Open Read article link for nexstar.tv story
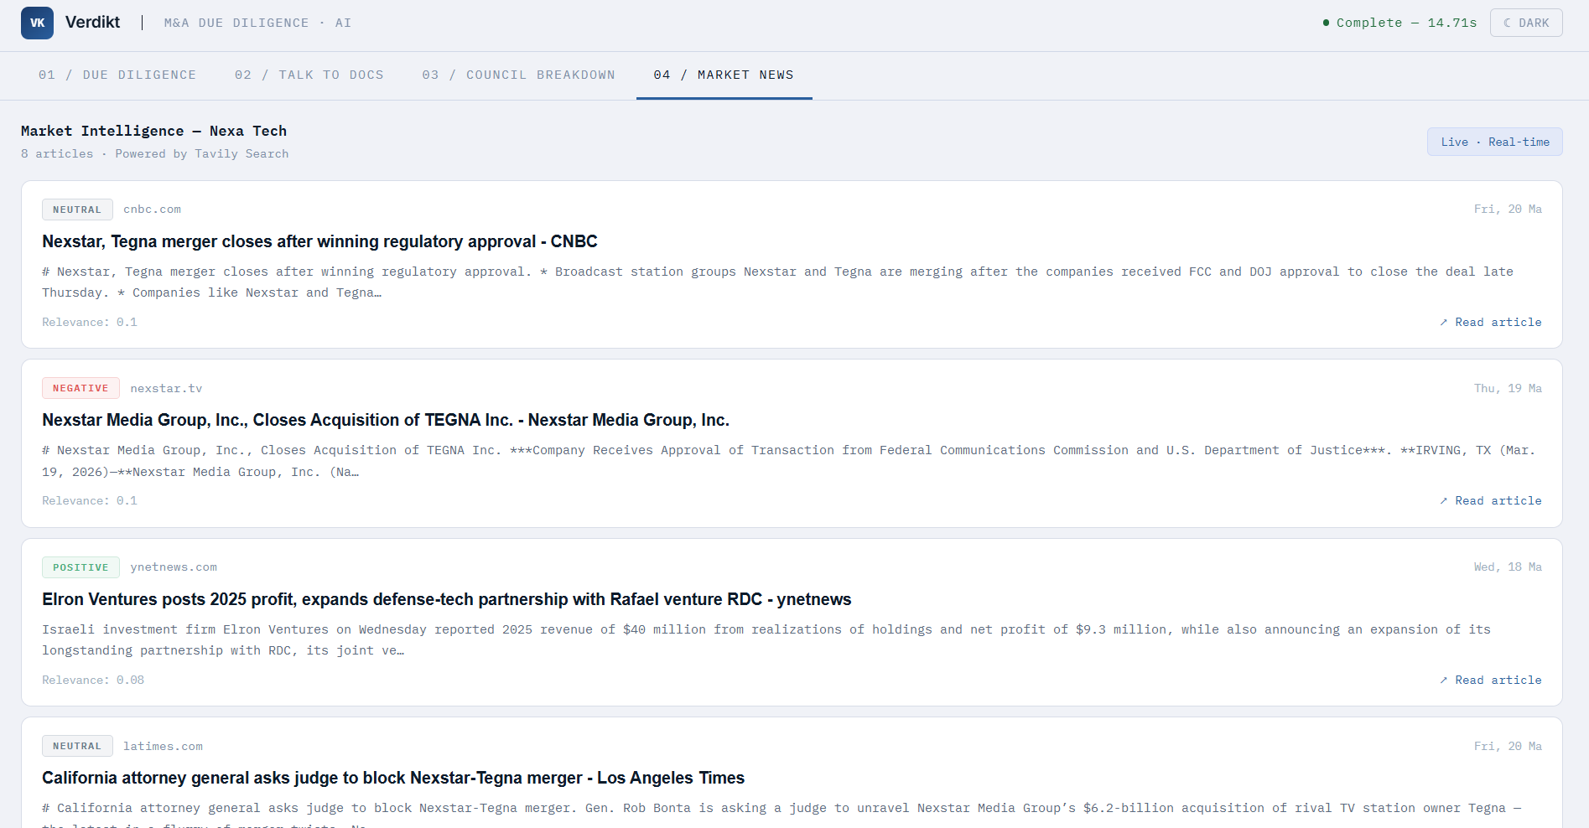Viewport: 1589px width, 828px height. (1491, 500)
